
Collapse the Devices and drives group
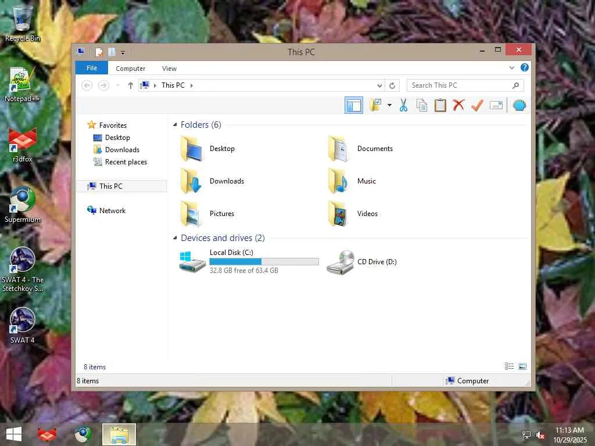point(175,238)
